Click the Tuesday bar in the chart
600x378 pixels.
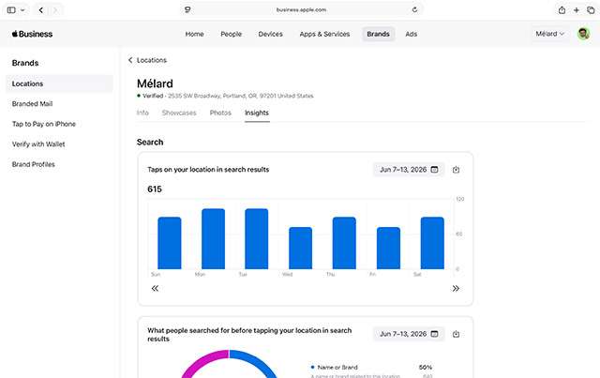257,239
